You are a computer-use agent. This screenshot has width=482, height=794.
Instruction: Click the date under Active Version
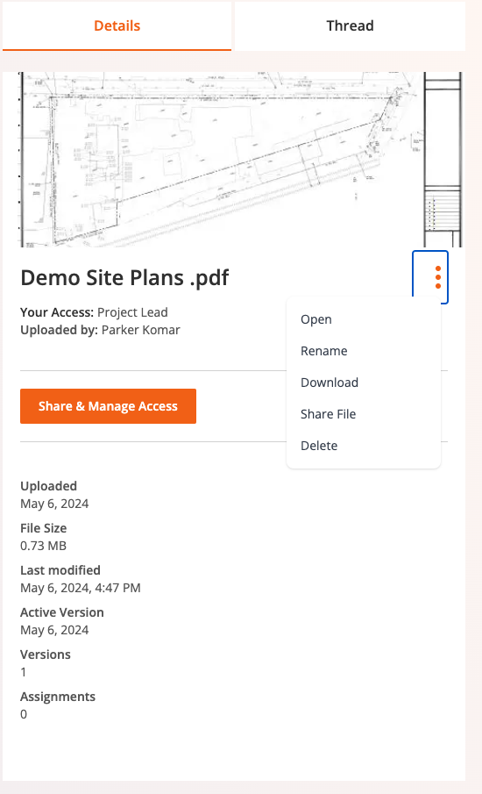(54, 630)
